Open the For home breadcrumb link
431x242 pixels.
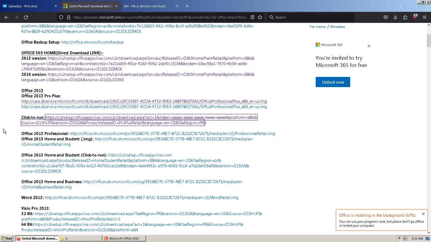tap(318, 27)
